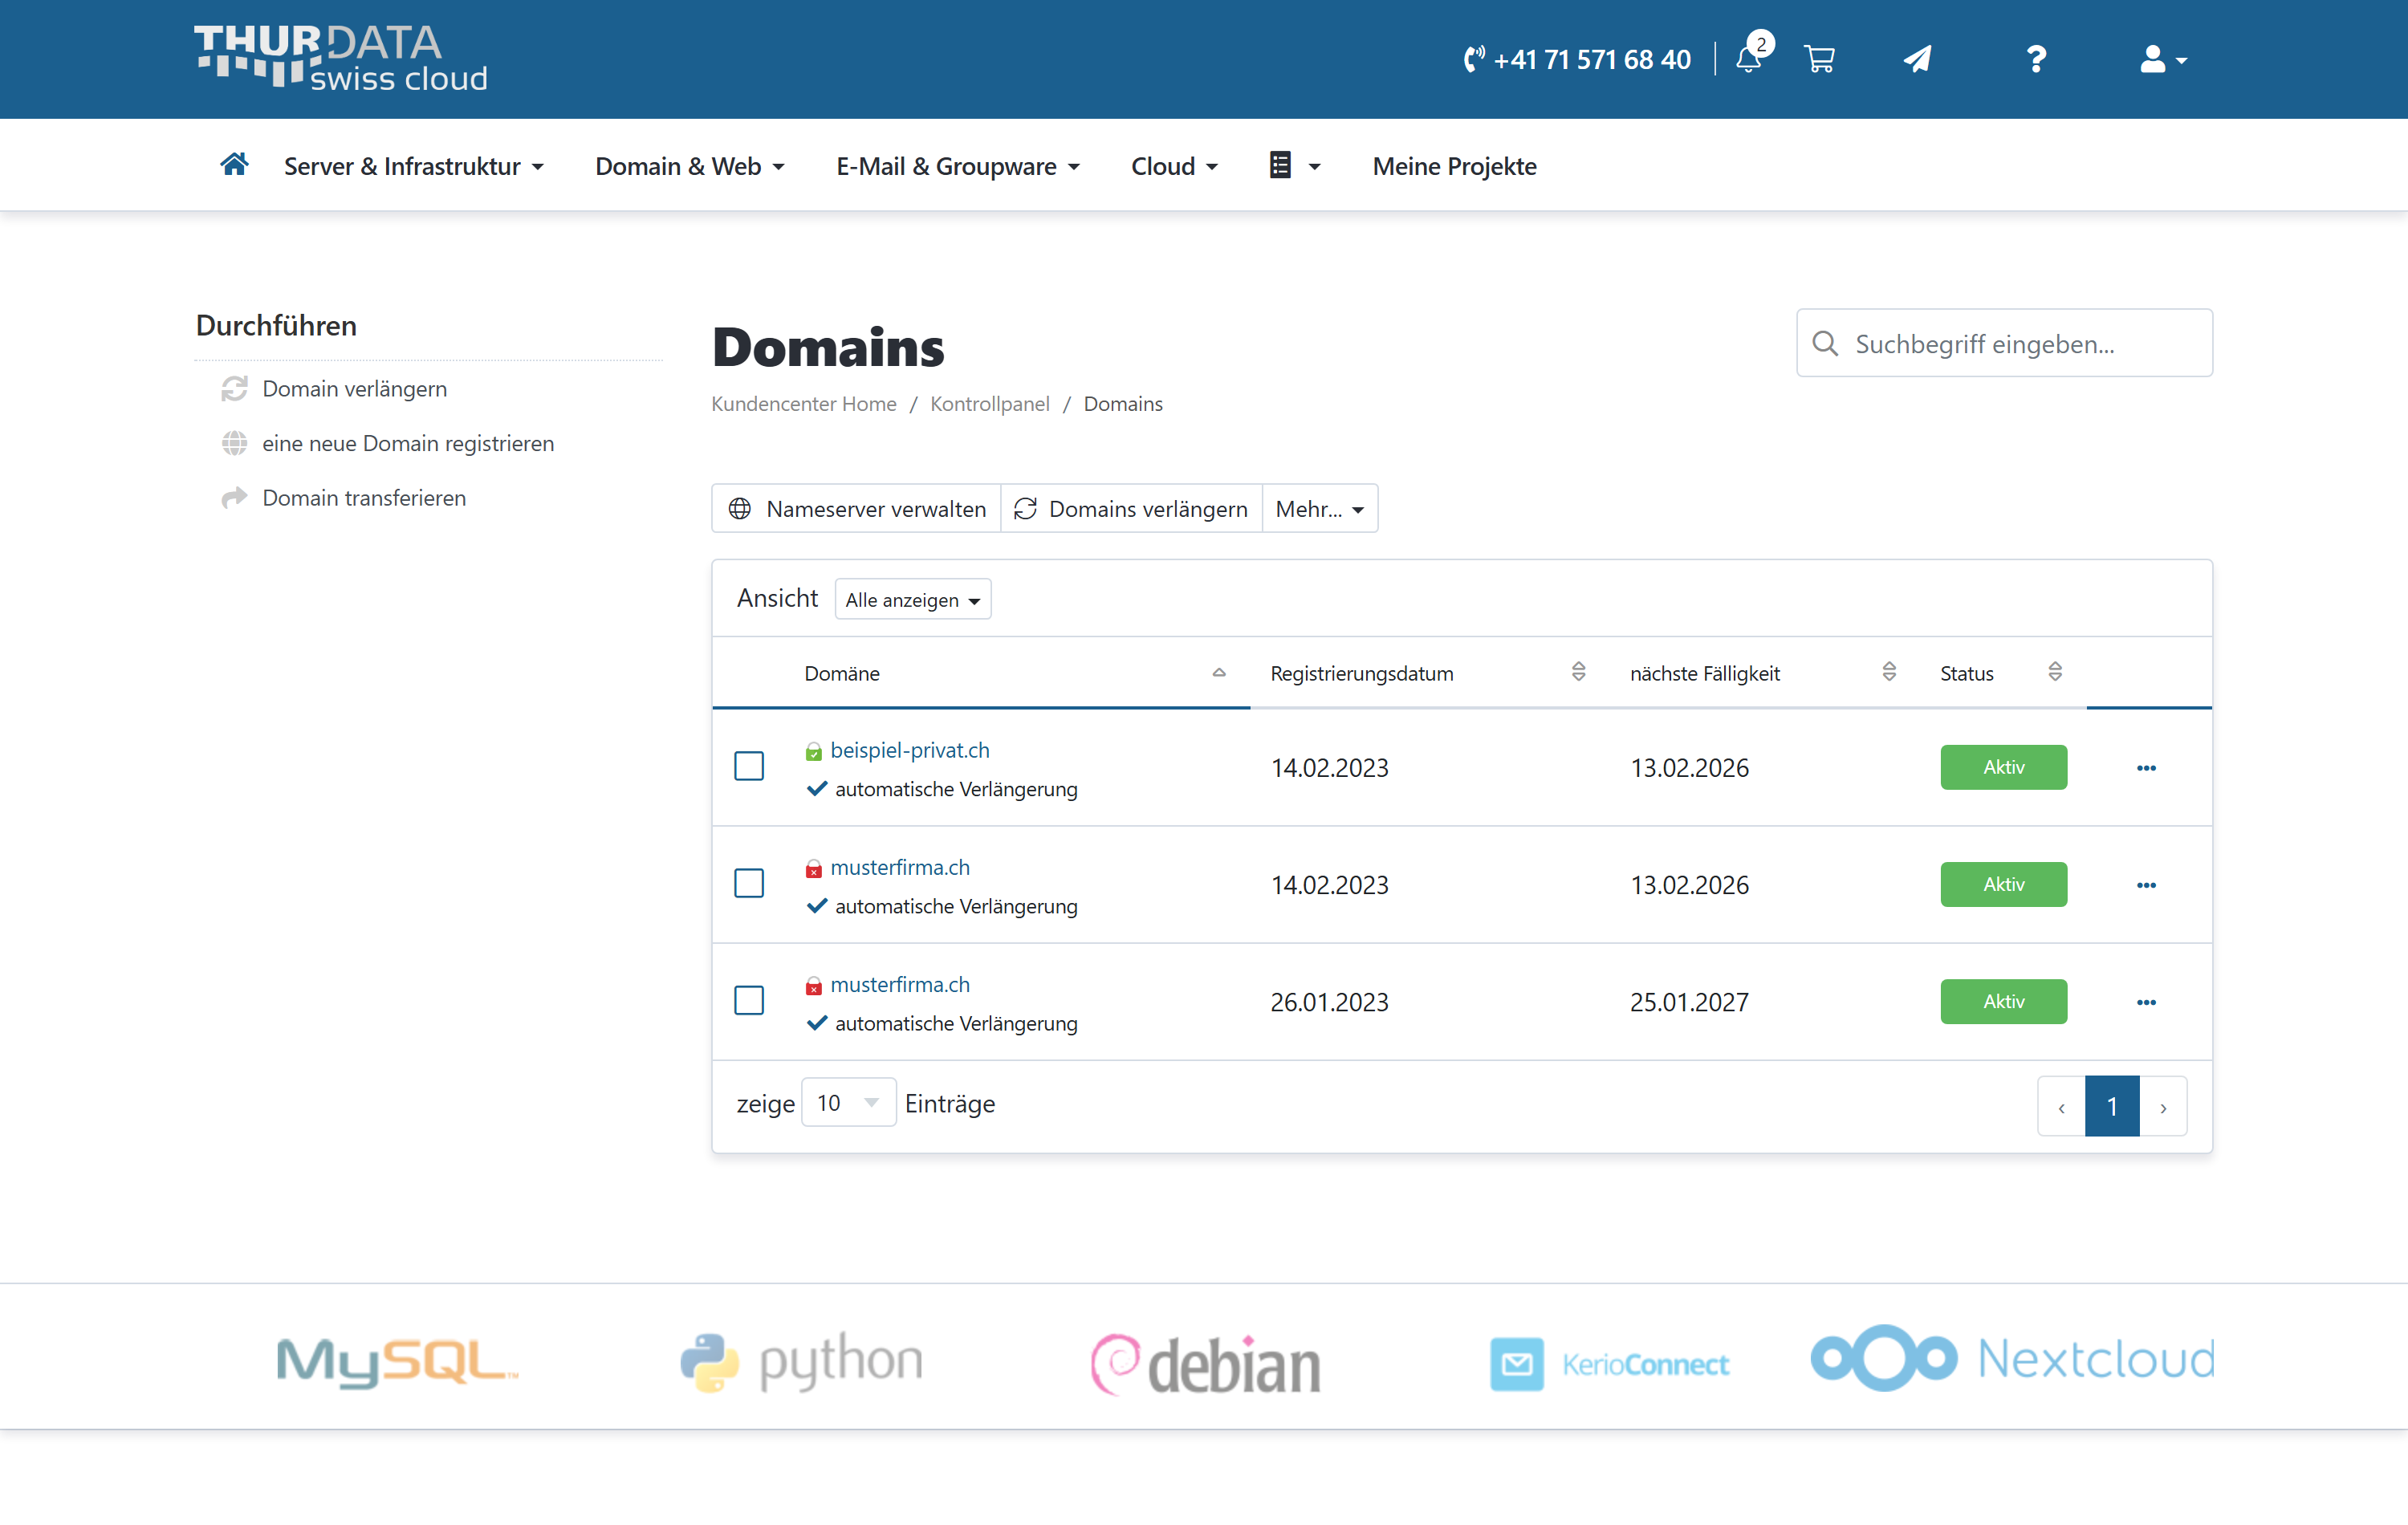Viewport: 2408px width, 1525px height.
Task: Open entries per page selector
Action: [x=848, y=1103]
